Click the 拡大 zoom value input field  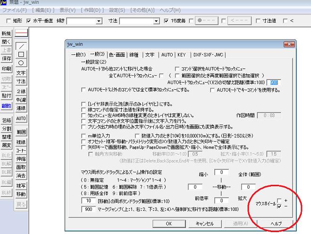[221, 200]
